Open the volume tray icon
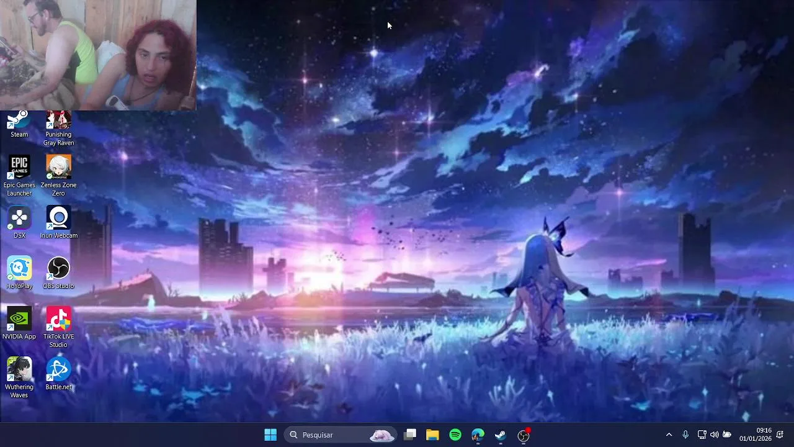 point(714,435)
